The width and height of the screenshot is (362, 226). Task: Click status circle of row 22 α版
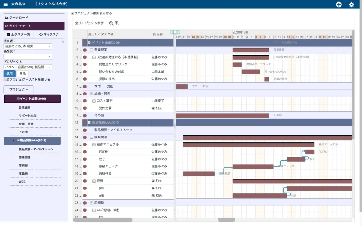coord(85,196)
